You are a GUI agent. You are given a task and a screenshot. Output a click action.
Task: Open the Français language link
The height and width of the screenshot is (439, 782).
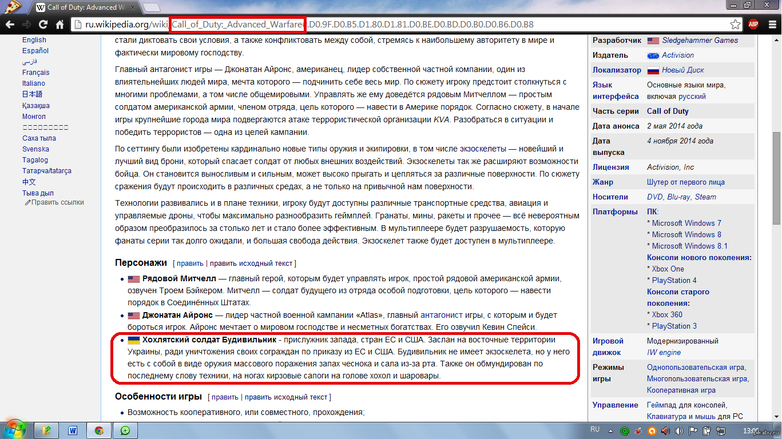click(x=36, y=73)
